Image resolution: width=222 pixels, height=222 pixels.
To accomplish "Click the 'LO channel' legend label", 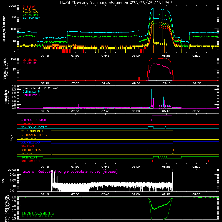I will point(31,60).
